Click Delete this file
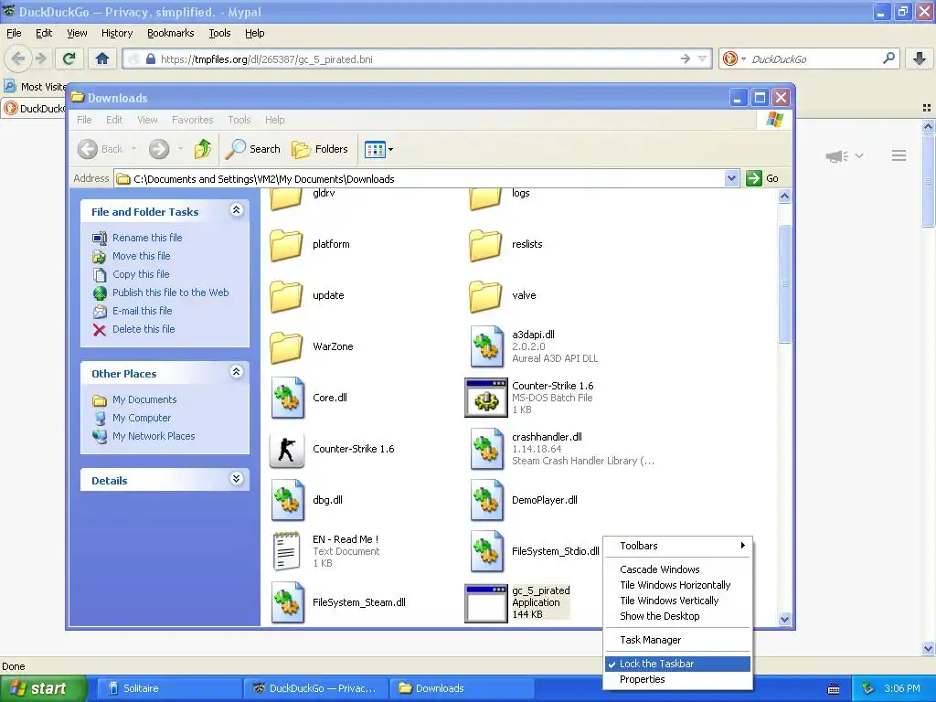The height and width of the screenshot is (702, 936). pos(144,329)
